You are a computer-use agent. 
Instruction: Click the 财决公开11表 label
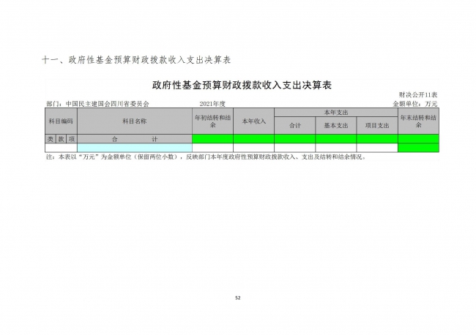click(418, 96)
